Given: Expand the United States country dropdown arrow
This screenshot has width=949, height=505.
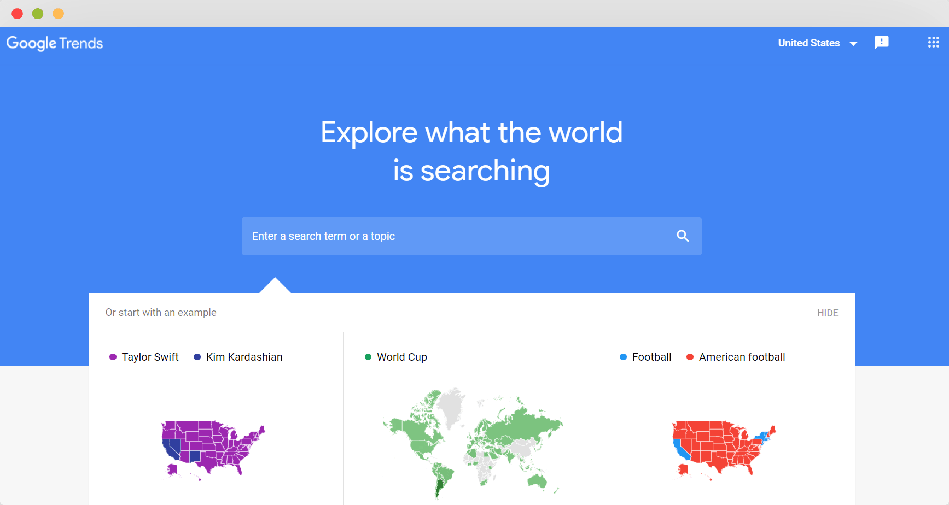Looking at the screenshot, I should (x=853, y=44).
